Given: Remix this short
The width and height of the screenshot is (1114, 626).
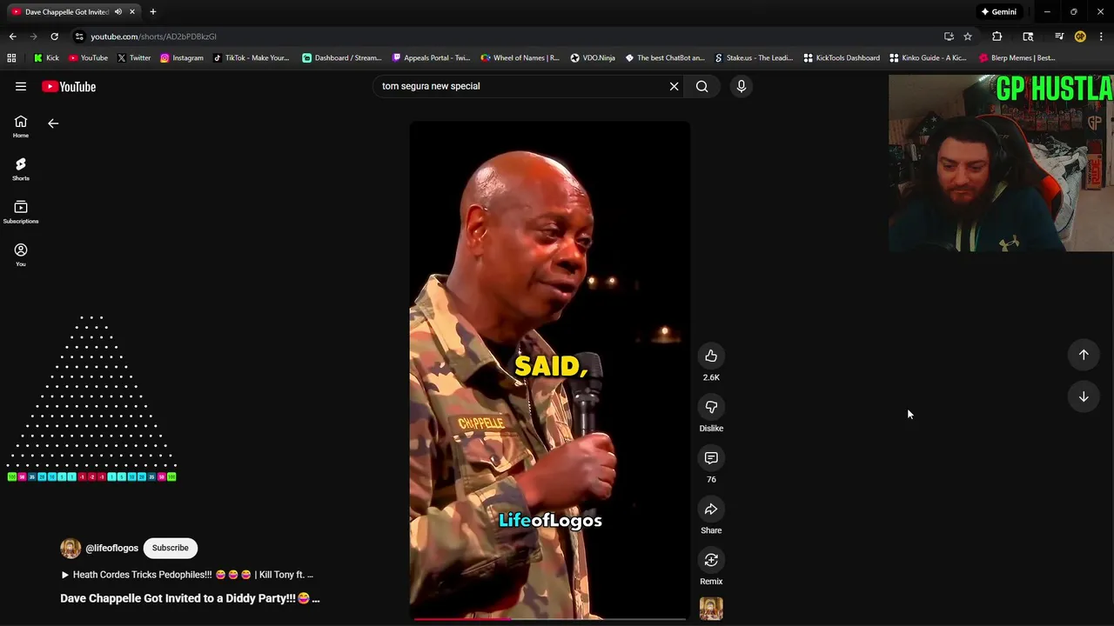Looking at the screenshot, I should (711, 560).
